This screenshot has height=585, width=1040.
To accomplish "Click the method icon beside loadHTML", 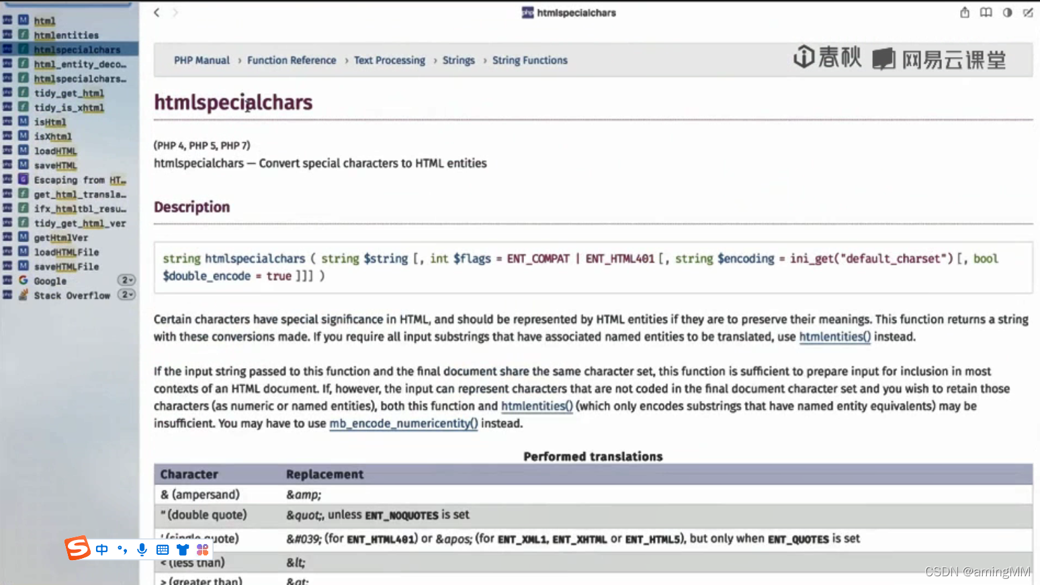I will (x=24, y=150).
